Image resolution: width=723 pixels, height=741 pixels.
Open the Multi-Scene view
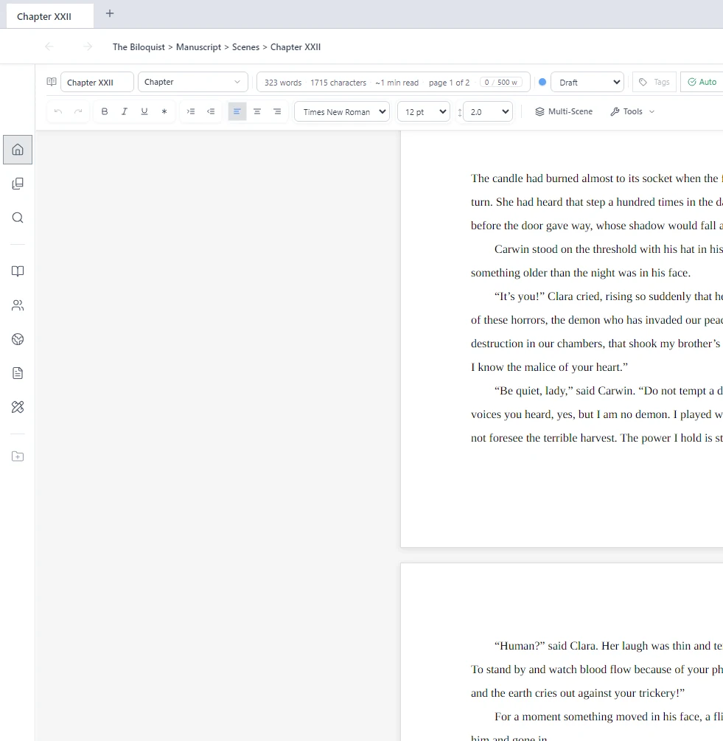pos(563,111)
